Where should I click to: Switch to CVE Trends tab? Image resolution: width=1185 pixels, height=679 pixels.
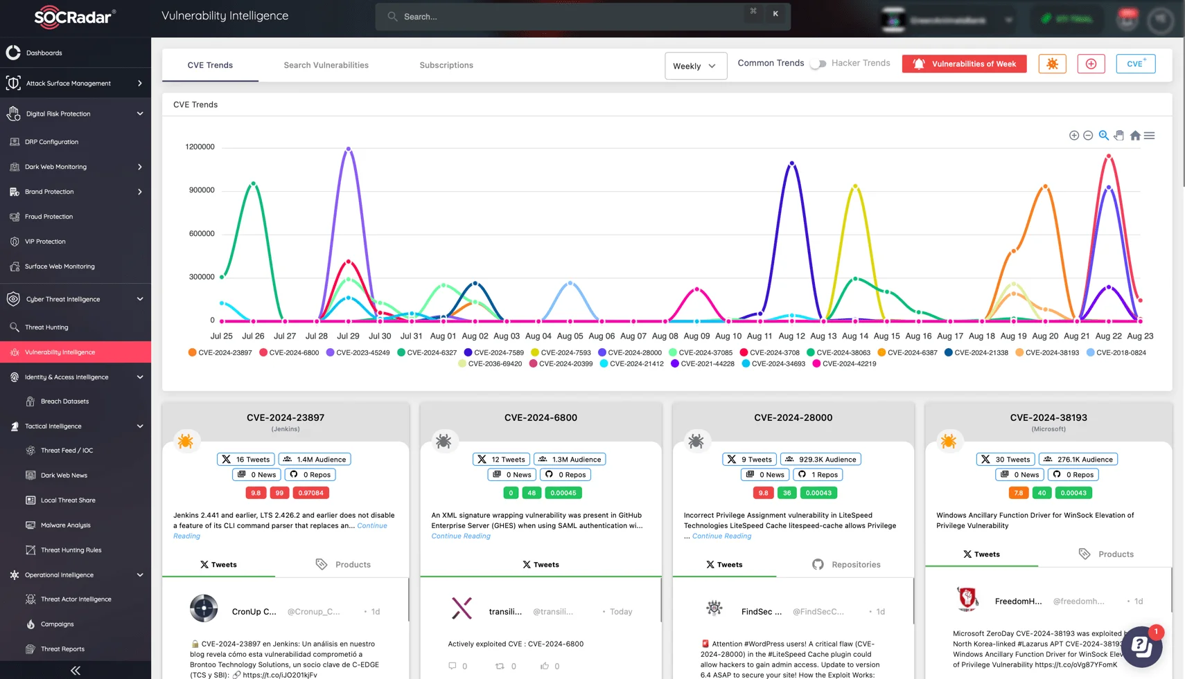point(210,65)
